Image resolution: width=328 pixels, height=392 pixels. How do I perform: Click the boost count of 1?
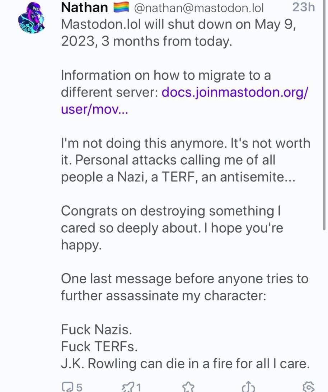point(139,387)
